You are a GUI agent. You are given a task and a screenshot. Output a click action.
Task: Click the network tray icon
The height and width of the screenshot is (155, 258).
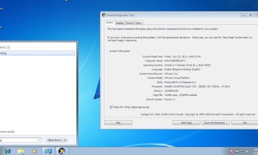point(242,152)
